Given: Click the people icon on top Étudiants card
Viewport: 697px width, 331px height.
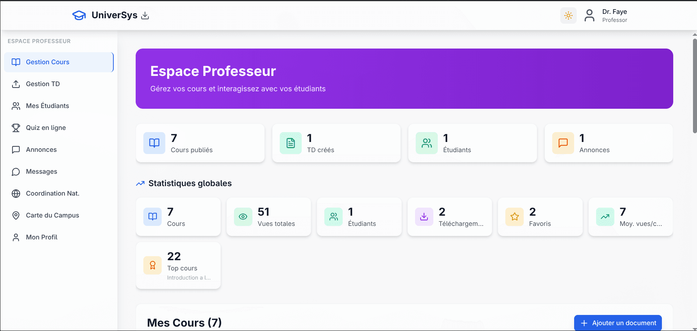Looking at the screenshot, I should point(427,143).
